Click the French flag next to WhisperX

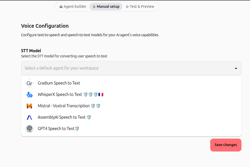[101, 95]
